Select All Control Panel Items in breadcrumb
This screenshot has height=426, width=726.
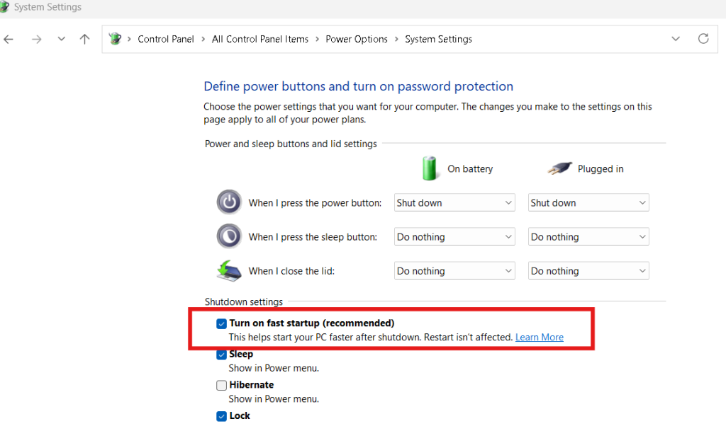(x=259, y=39)
